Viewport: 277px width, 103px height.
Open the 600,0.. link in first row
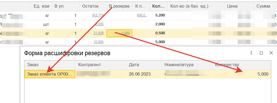click(x=142, y=15)
